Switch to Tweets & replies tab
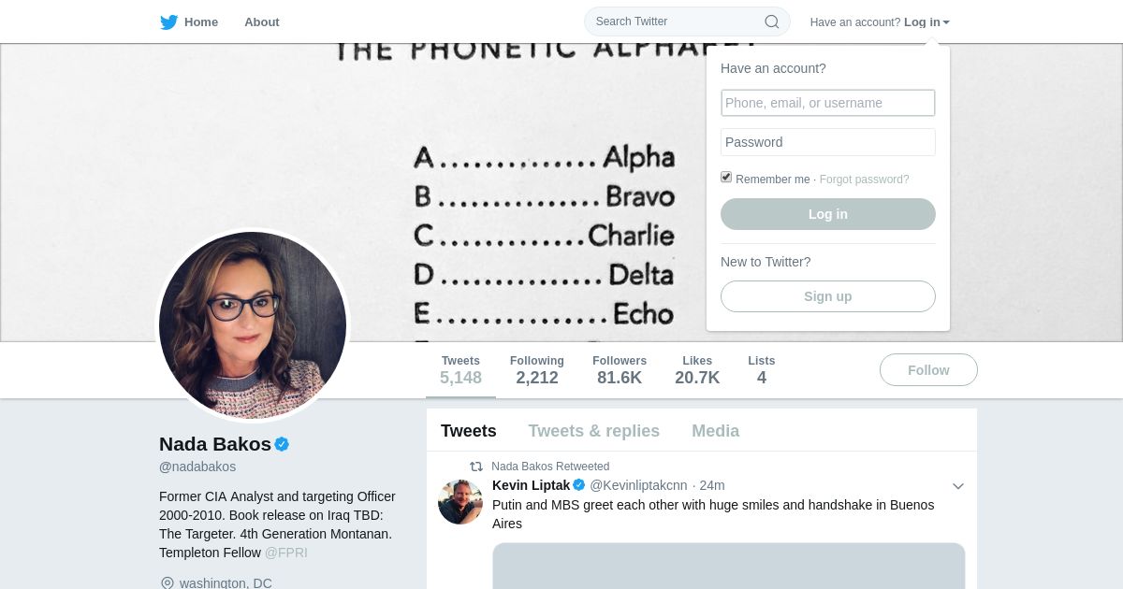1123x589 pixels. pyautogui.click(x=594, y=431)
